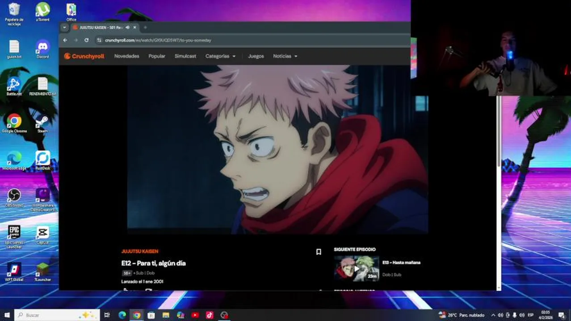Image resolution: width=571 pixels, height=321 pixels.
Task: Select the RENDIMIENTO.txt desktop file
Action: (42, 86)
